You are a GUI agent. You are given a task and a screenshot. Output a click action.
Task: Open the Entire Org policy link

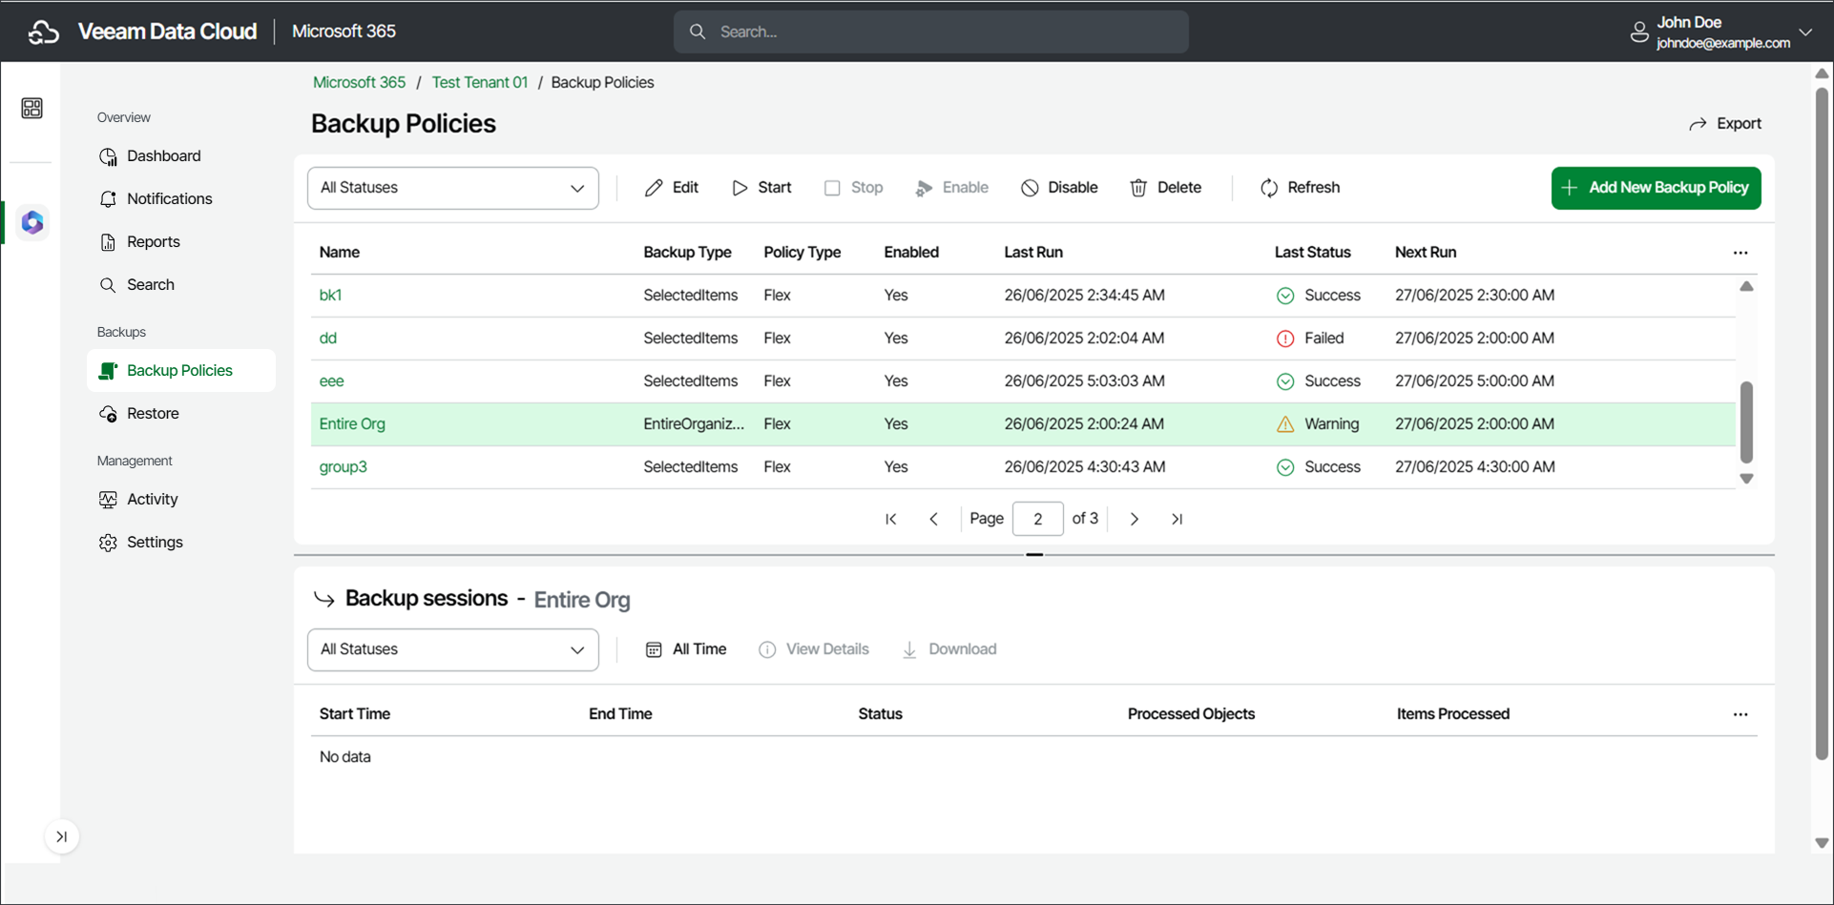pos(352,423)
